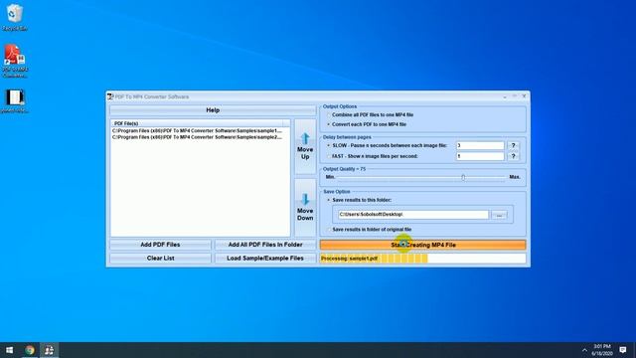Click Add PDF Files
Image resolution: width=636 pixels, height=358 pixels.
point(160,245)
